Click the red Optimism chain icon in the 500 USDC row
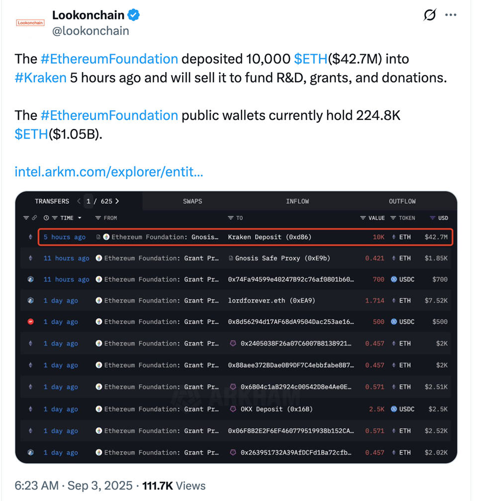This screenshot has width=485, height=501. pos(31,322)
